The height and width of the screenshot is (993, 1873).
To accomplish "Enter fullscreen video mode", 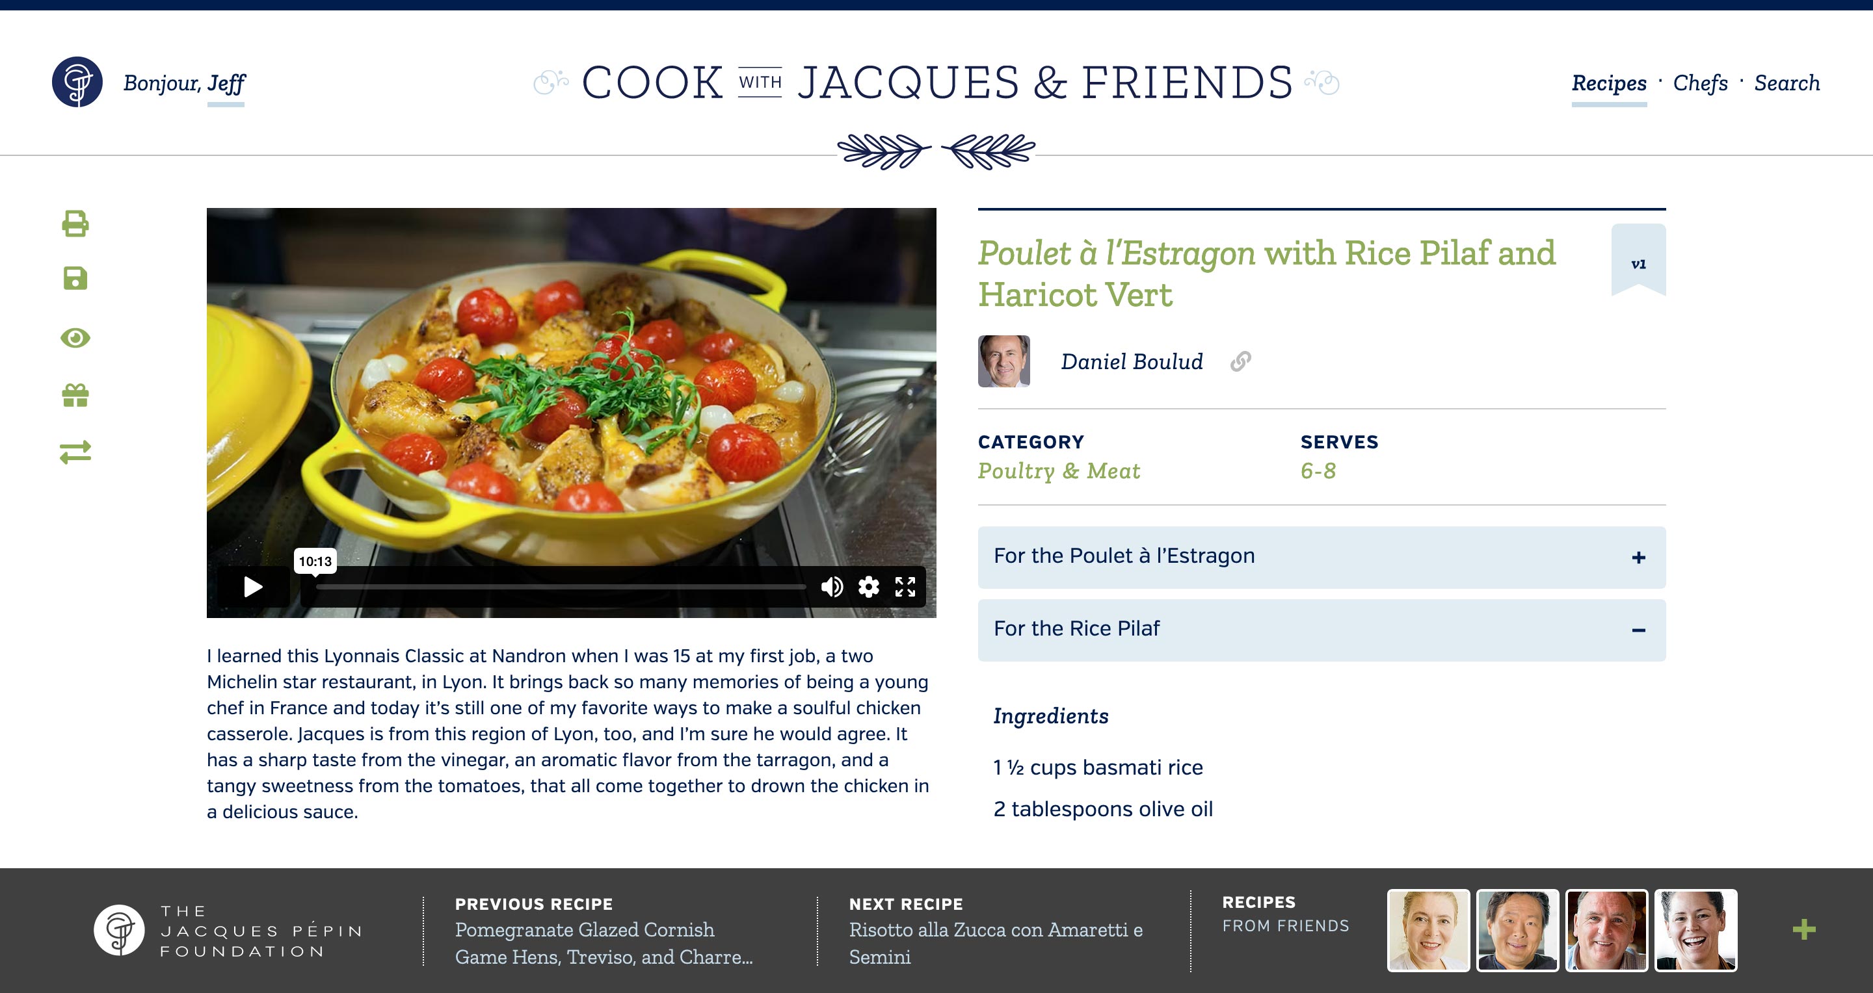I will (x=905, y=587).
